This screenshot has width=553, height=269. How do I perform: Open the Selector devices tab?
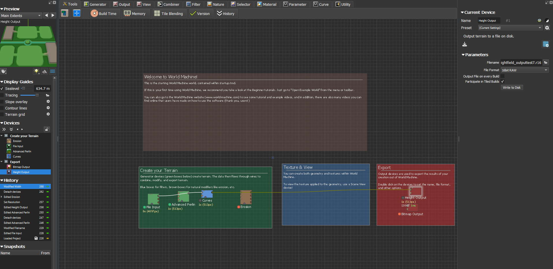(x=241, y=4)
